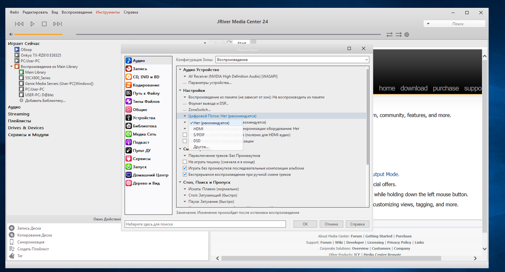Click the settings search input field

click(x=205, y=224)
